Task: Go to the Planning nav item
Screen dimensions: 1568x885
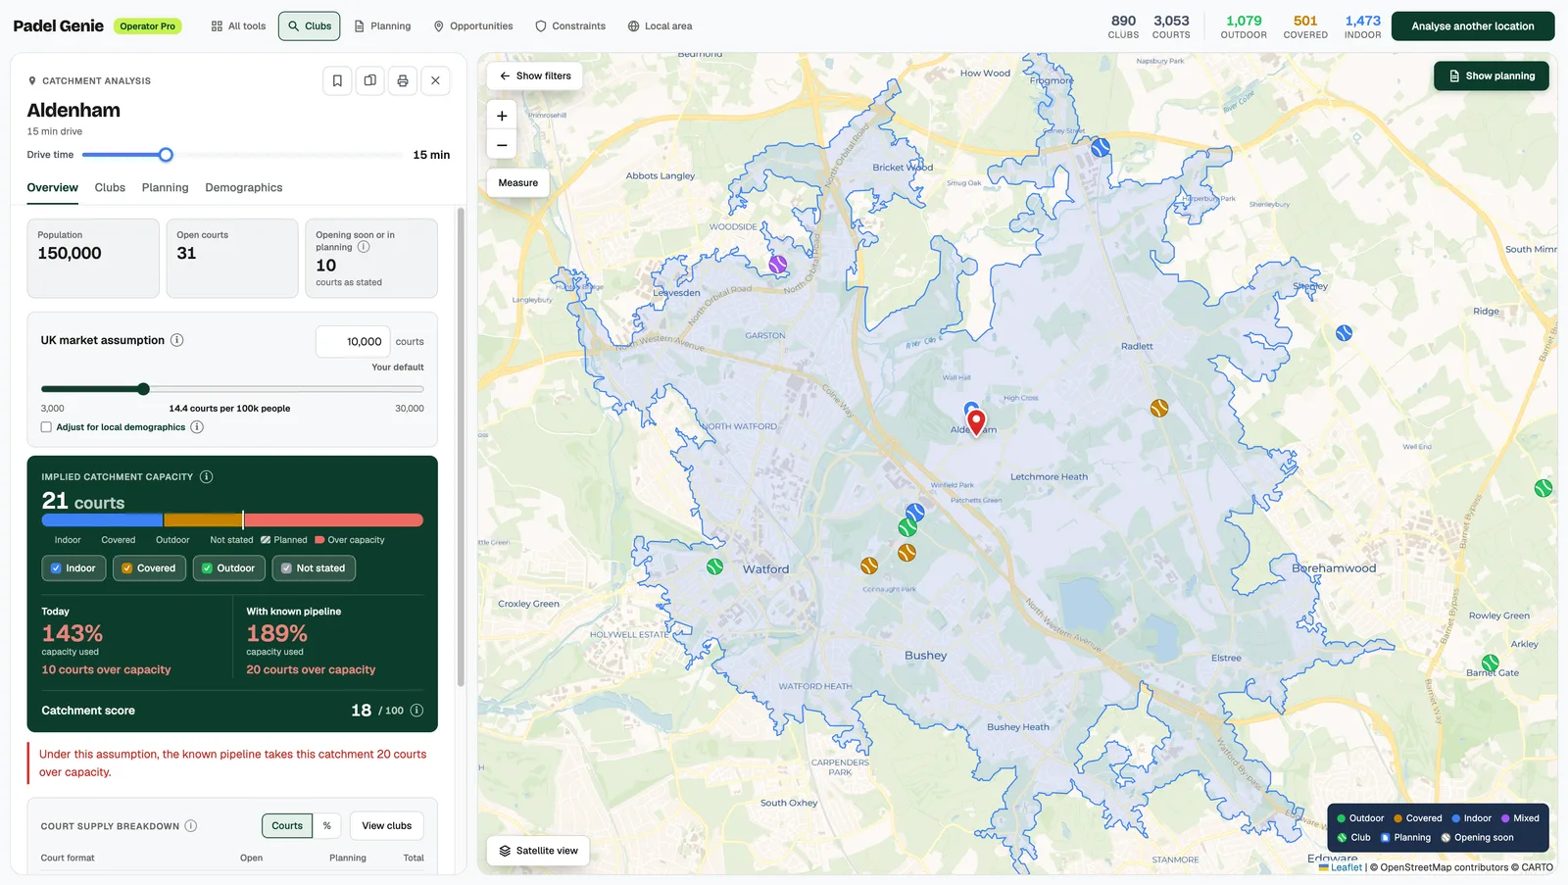Action: click(x=382, y=26)
